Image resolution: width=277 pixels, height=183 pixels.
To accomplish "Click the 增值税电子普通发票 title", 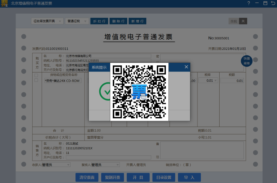I will pyautogui.click(x=138, y=37).
